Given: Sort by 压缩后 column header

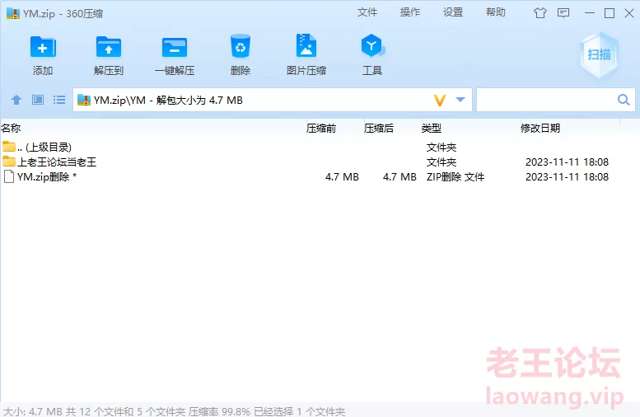Looking at the screenshot, I should 379,129.
